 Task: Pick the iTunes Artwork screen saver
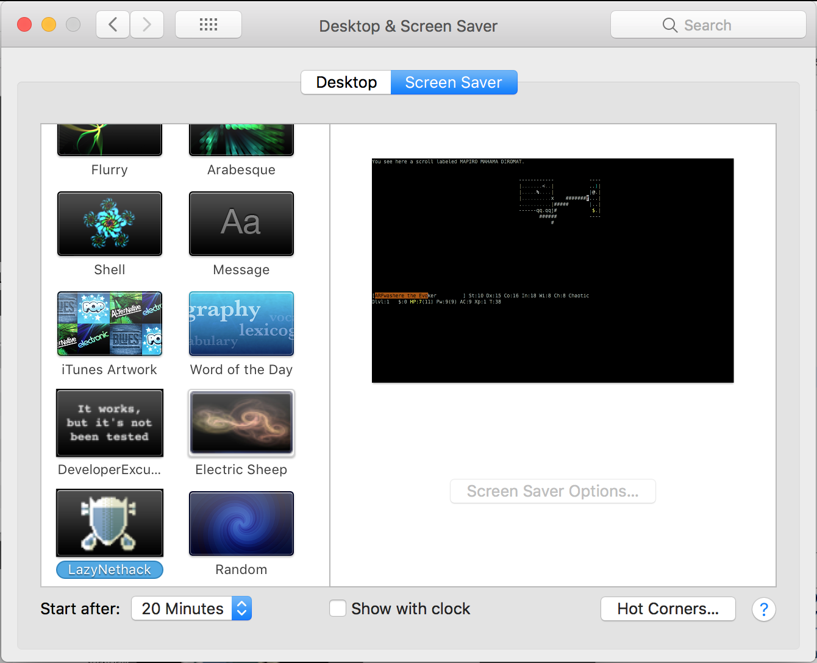(x=110, y=324)
